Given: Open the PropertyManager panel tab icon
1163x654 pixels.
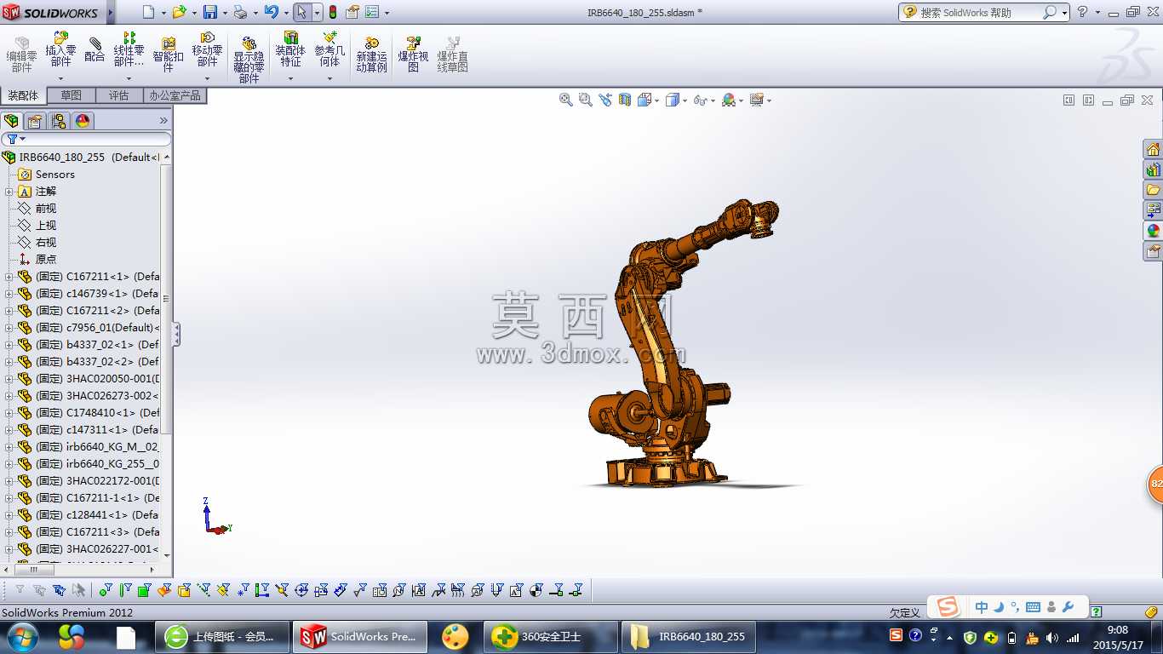Looking at the screenshot, I should tap(35, 121).
